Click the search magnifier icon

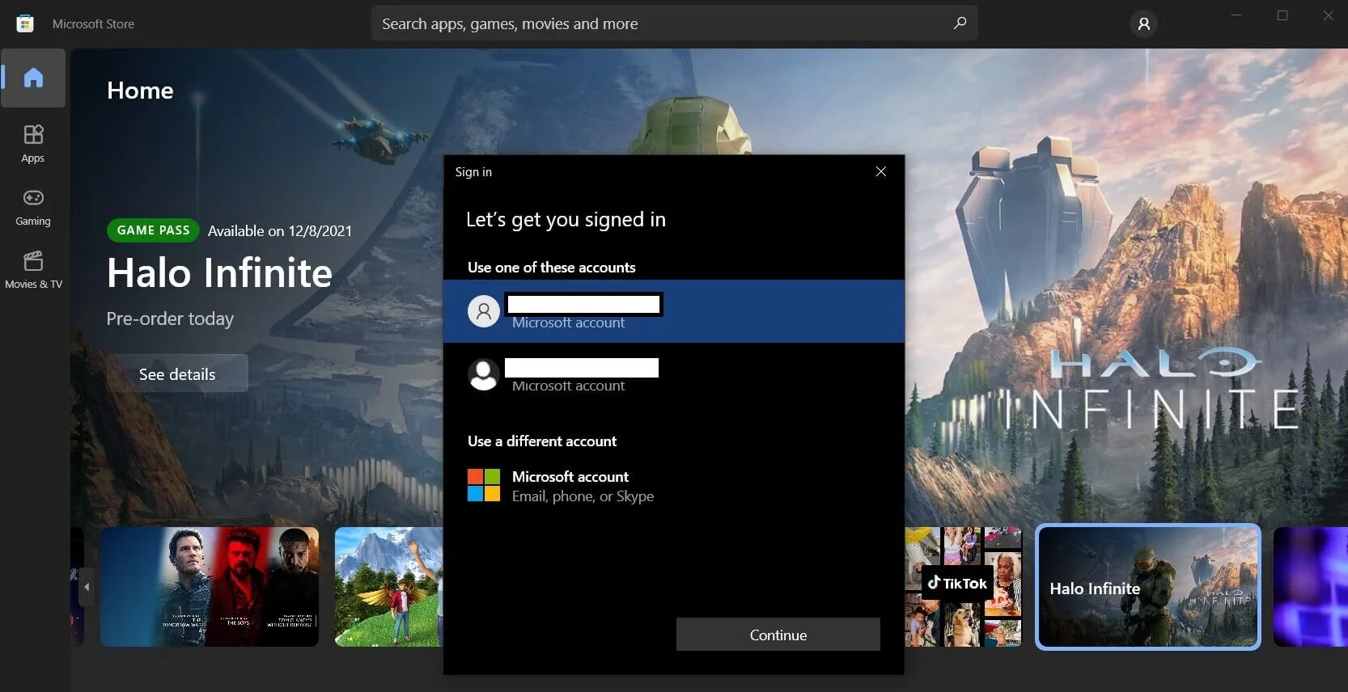click(960, 23)
